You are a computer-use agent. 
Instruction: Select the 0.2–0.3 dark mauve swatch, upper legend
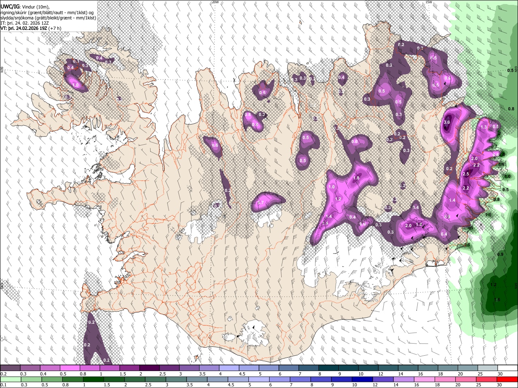[10, 368]
